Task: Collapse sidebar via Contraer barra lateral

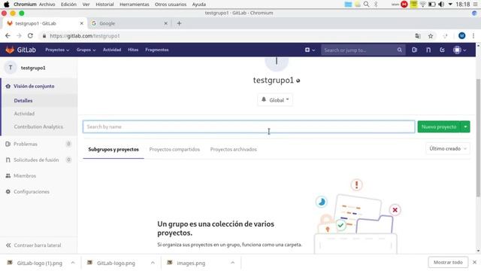Action: tap(33, 245)
